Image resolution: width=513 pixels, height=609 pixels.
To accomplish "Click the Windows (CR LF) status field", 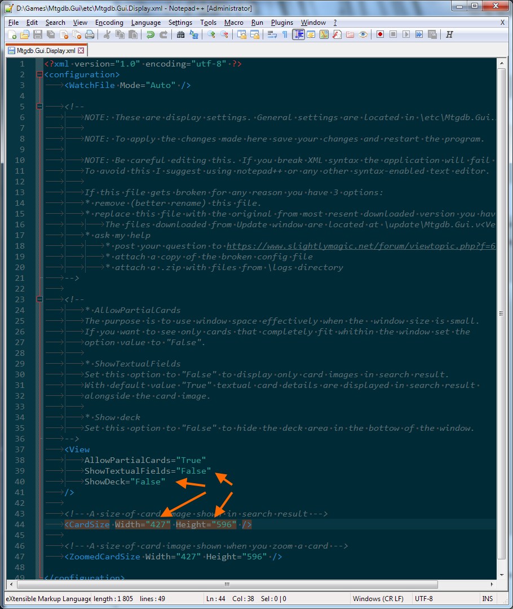I will (374, 598).
